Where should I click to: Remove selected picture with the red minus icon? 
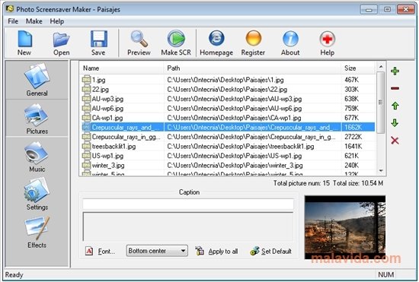(395, 88)
